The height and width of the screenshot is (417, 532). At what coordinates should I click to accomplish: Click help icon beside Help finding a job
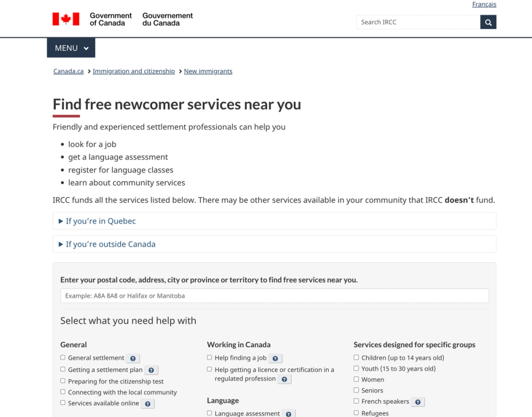pyautogui.click(x=275, y=358)
